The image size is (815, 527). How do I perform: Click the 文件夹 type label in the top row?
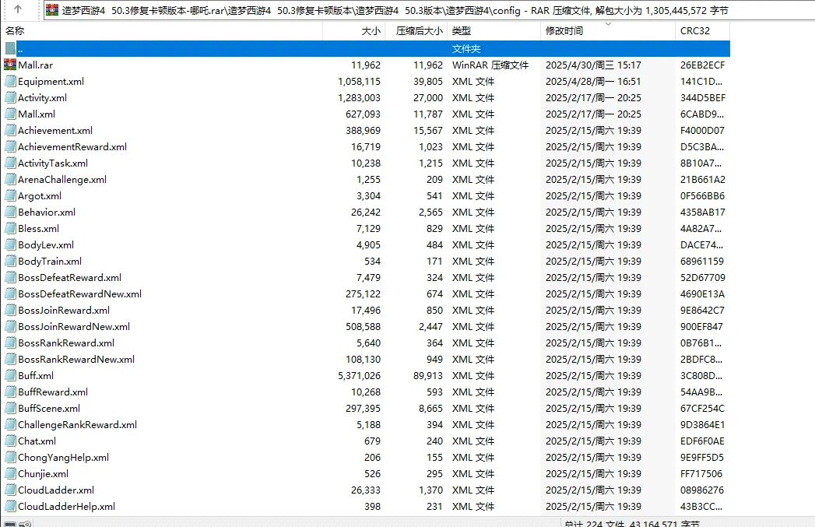coord(466,49)
